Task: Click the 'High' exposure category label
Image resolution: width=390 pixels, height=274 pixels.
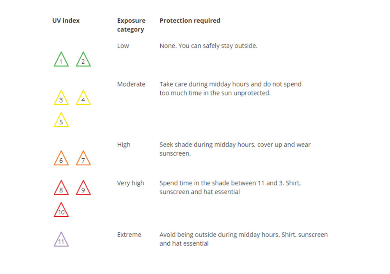Action: 124,145
